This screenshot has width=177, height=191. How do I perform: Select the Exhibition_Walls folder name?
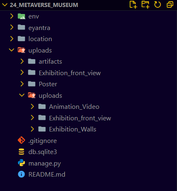[x=72, y=129]
